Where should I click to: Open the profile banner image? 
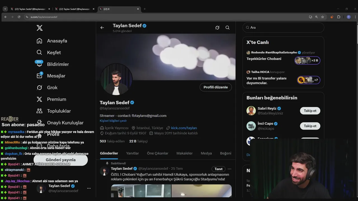(x=166, y=57)
